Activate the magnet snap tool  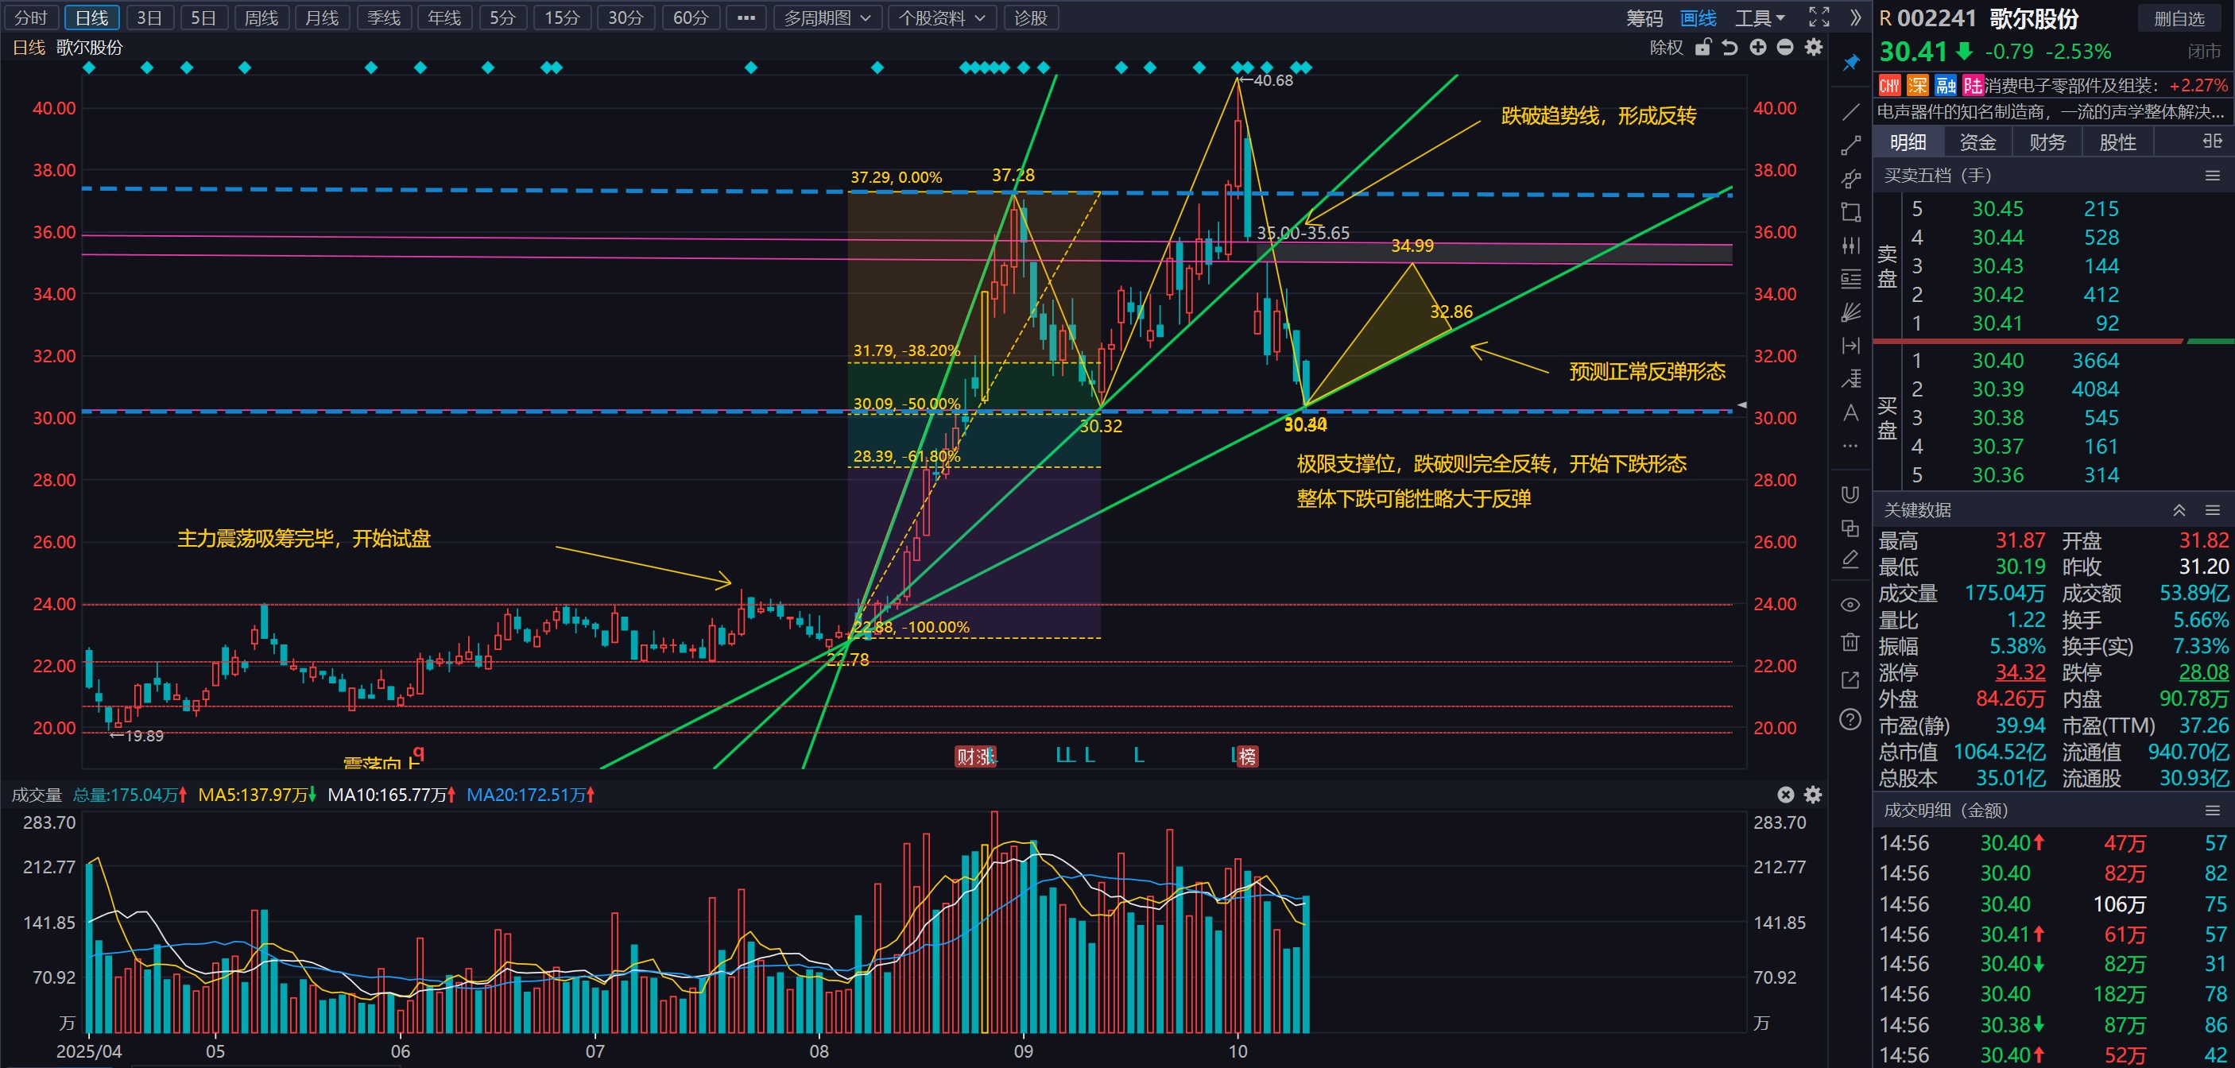click(1850, 494)
